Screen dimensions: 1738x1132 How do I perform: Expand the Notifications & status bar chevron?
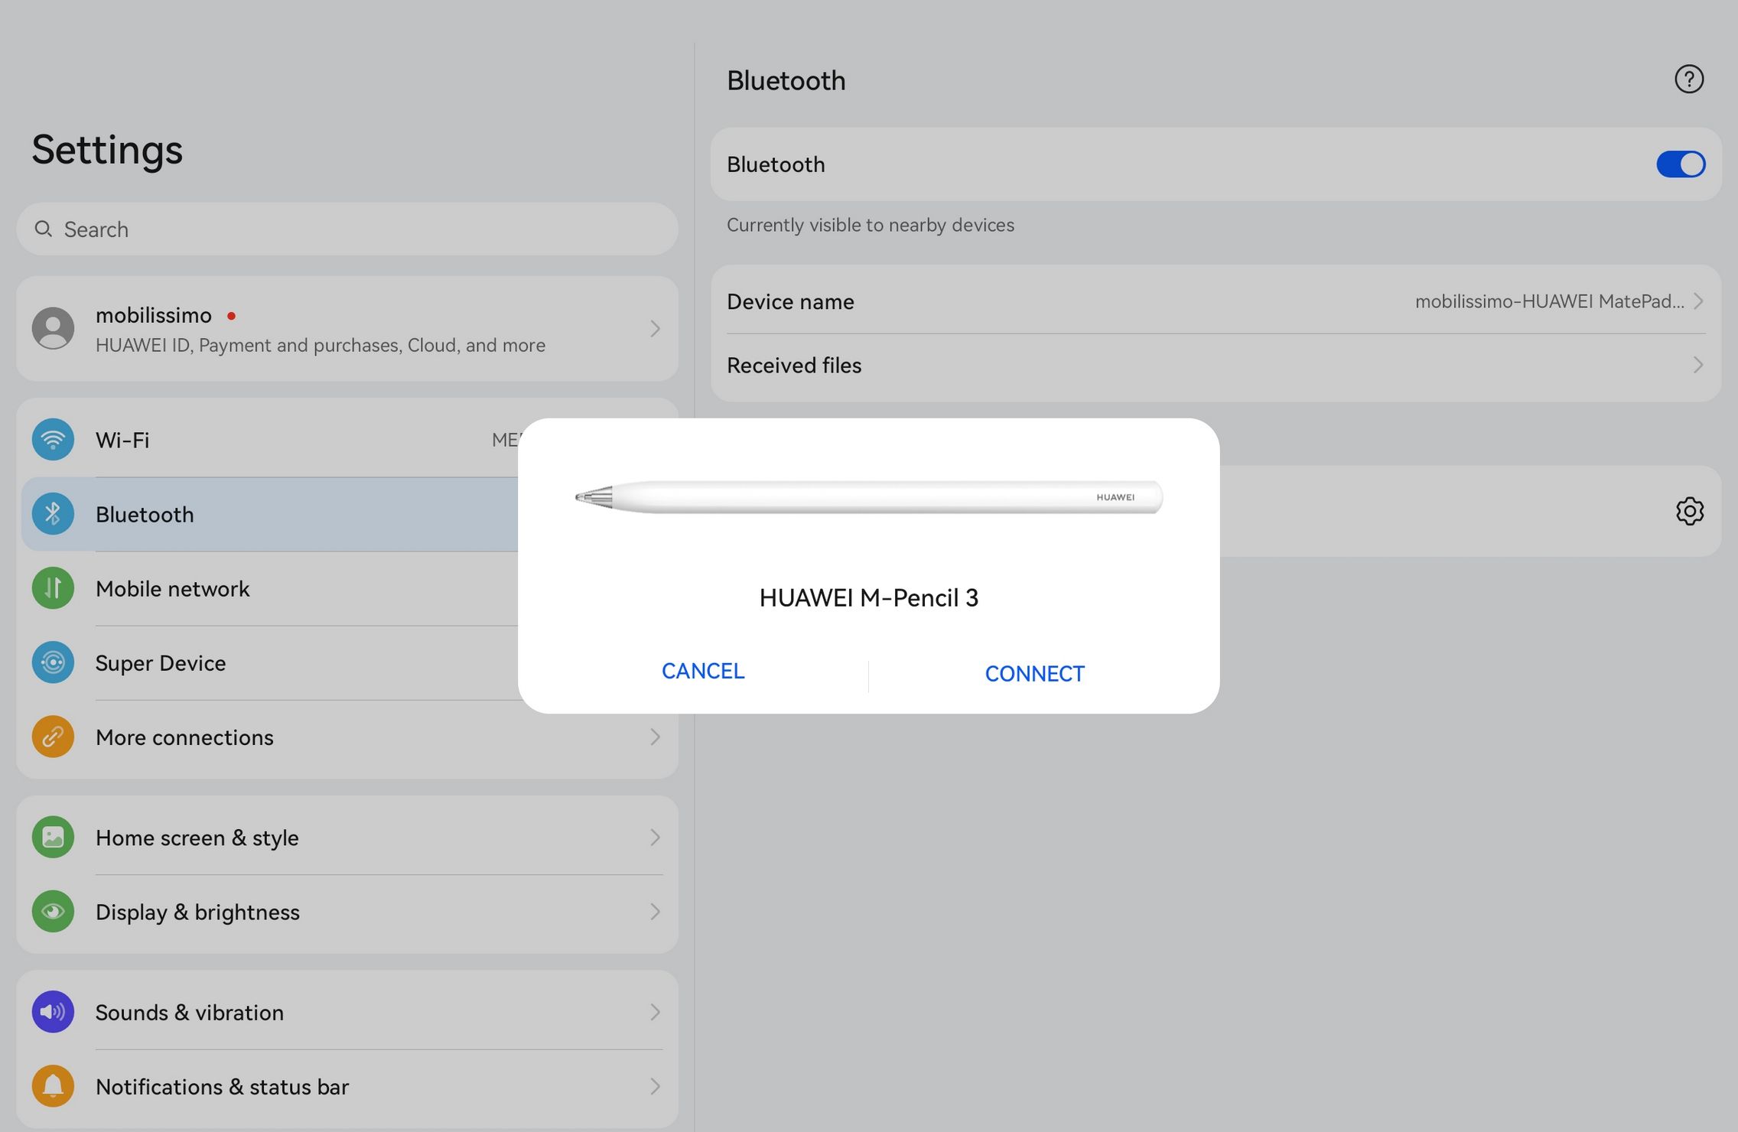tap(655, 1086)
